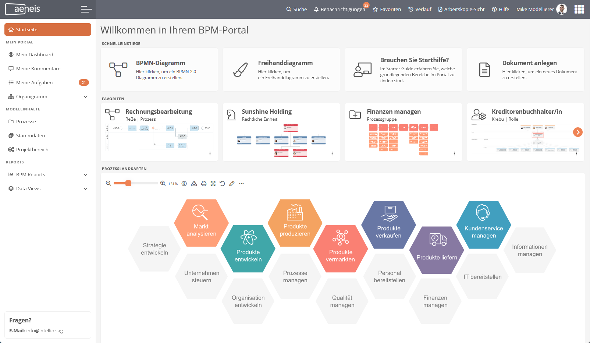Click the download icon in process map toolbar

tap(194, 184)
